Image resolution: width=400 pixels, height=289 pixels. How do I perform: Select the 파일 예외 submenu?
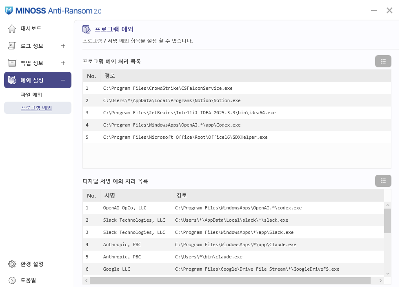31,95
